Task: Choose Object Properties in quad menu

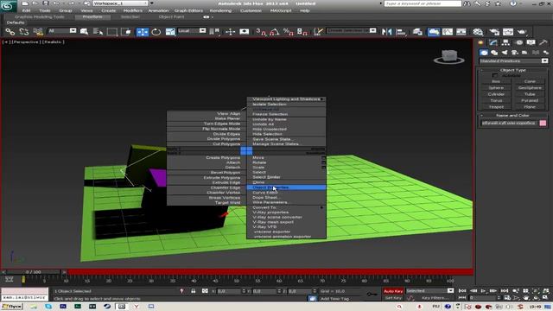Action: coord(286,187)
